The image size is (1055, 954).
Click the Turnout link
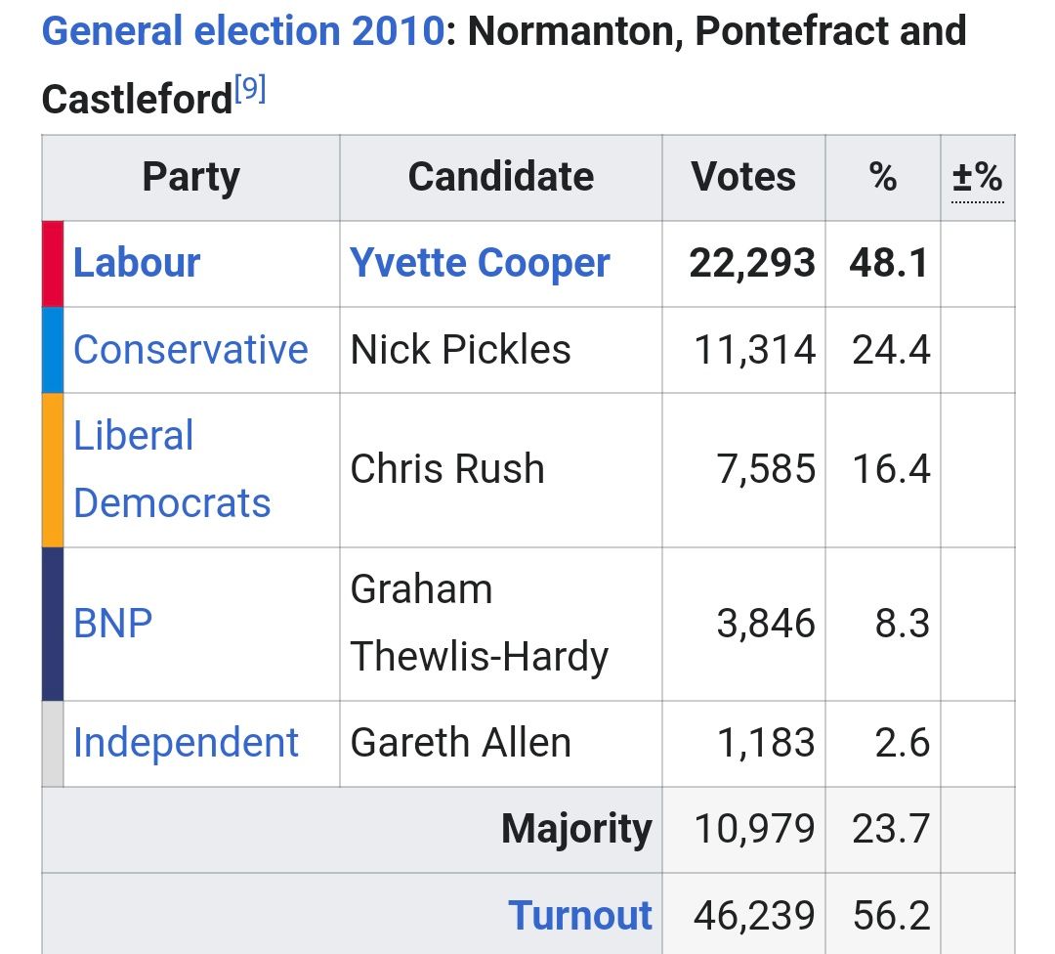tap(580, 915)
